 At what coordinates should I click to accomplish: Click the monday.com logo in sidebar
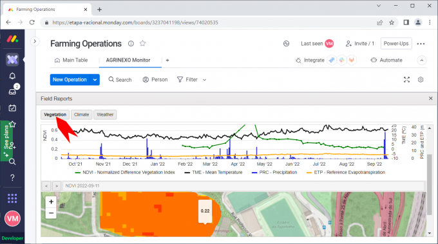click(13, 39)
